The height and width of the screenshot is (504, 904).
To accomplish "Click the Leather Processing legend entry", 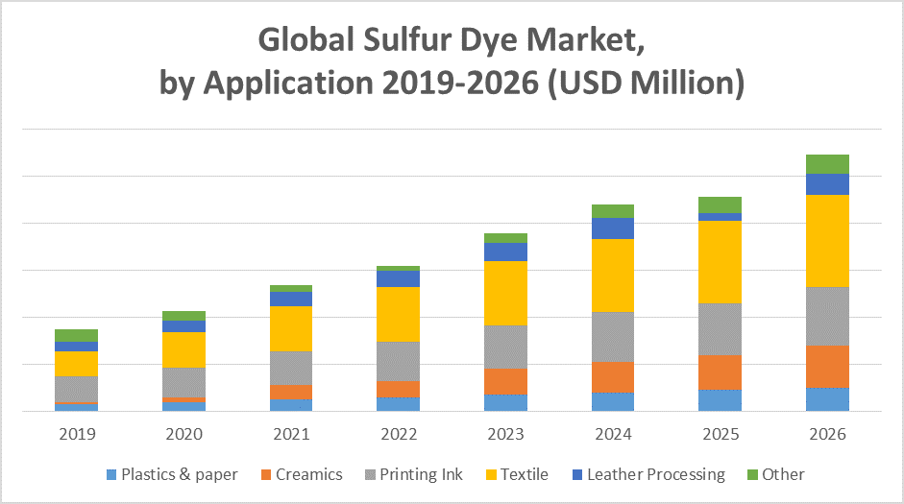I will [655, 474].
